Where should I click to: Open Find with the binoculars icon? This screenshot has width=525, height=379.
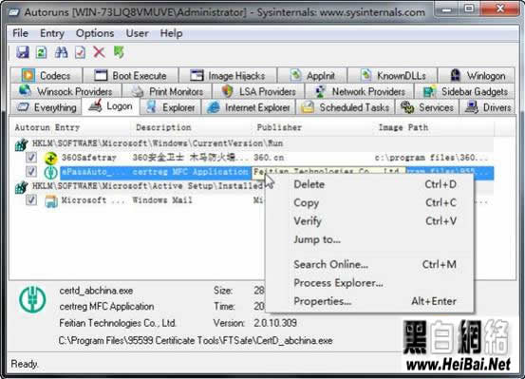tap(61, 52)
